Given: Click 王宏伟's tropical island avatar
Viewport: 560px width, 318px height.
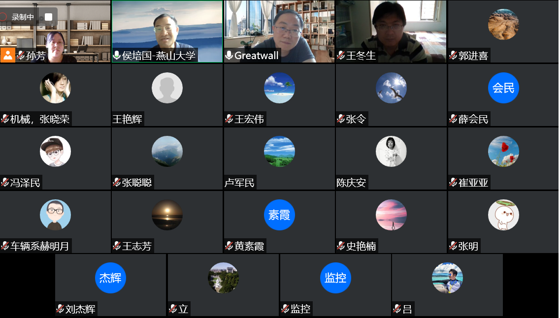Looking at the screenshot, I should pos(279,88).
